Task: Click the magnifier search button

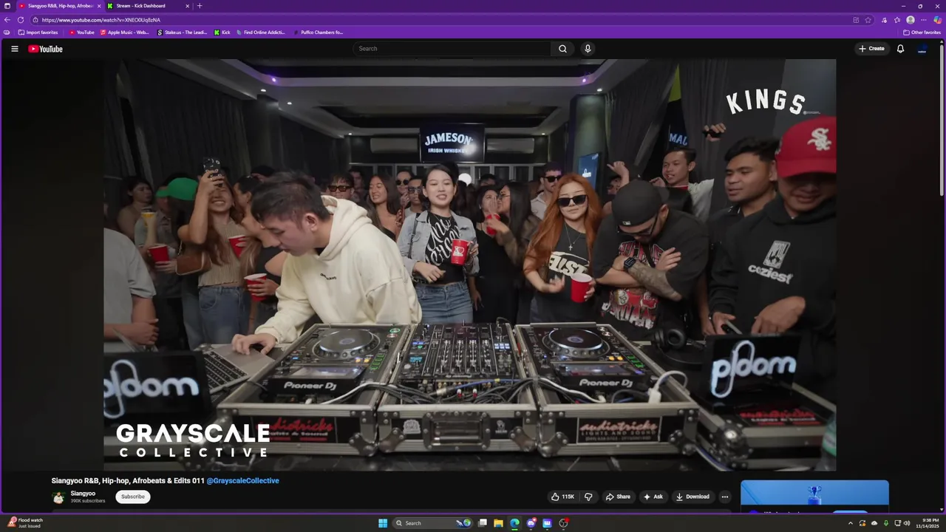Action: [x=562, y=49]
